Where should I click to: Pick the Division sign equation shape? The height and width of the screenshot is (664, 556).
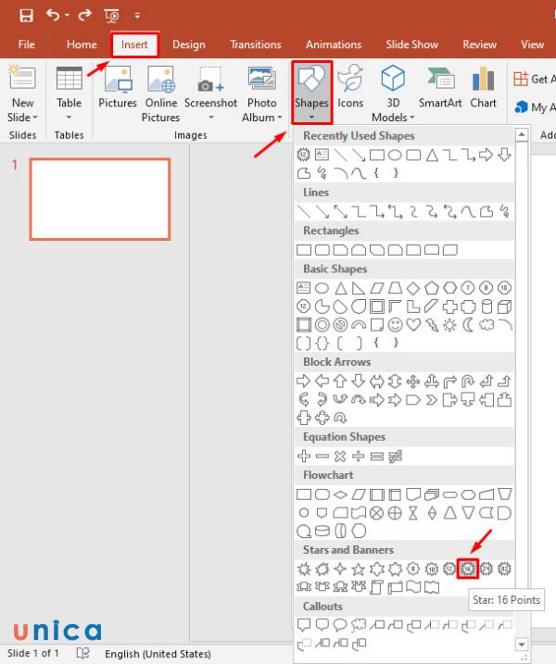point(359,456)
